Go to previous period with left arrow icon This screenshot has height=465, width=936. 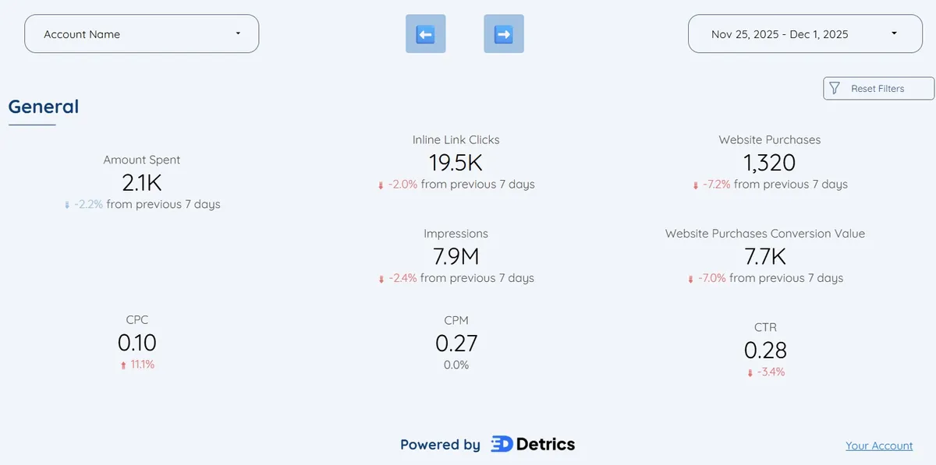425,33
